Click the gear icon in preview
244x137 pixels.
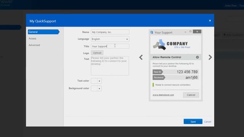[x=197, y=57]
